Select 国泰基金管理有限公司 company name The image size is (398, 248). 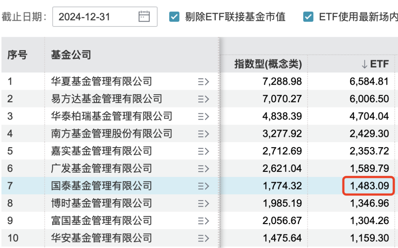pyautogui.click(x=101, y=186)
